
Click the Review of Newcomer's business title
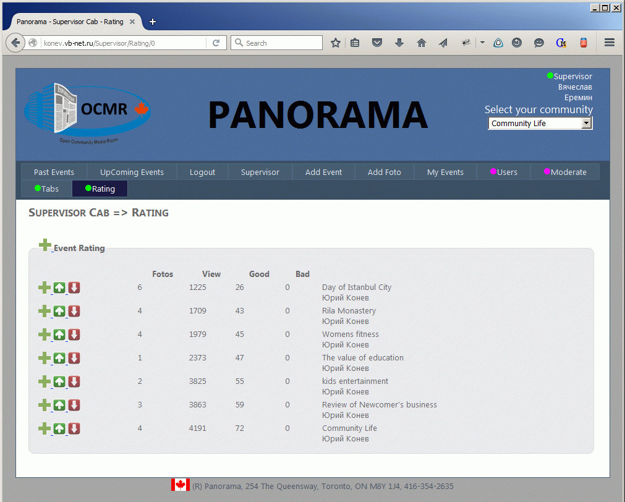tap(380, 405)
